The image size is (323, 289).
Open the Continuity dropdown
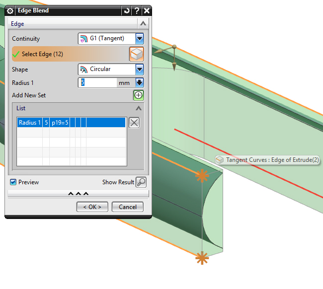click(x=140, y=39)
